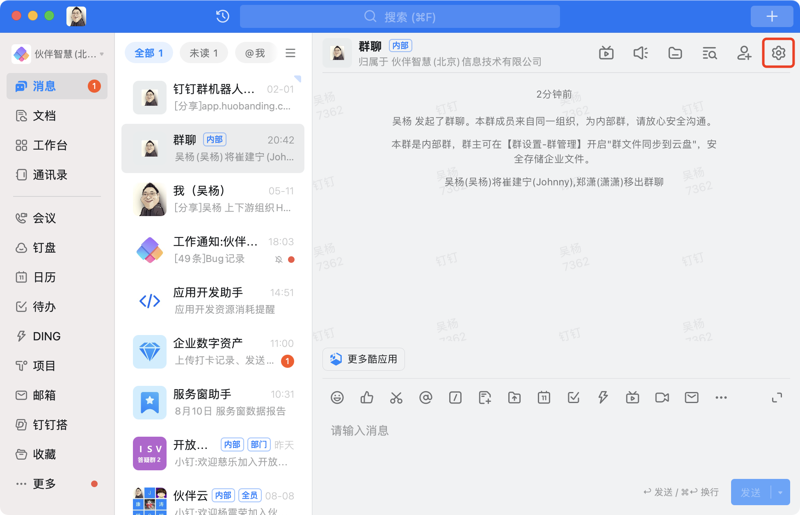Click the add member icon
Screen dimensions: 800x515
(x=744, y=53)
